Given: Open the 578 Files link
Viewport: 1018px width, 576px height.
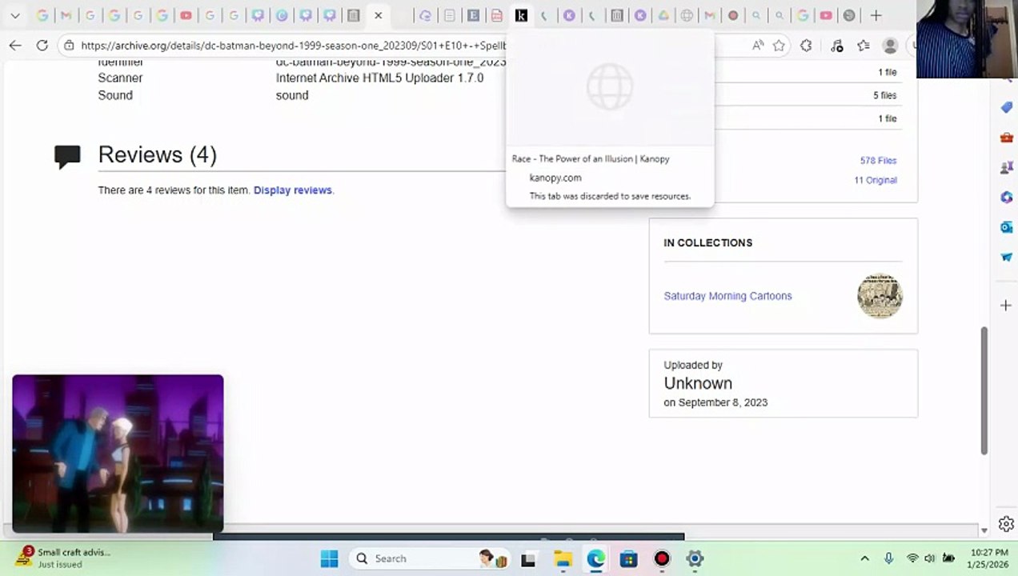Looking at the screenshot, I should (878, 161).
